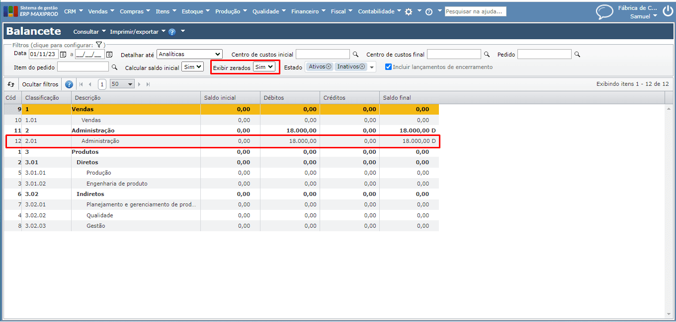The image size is (676, 322).
Task: Click the blue help icon beside Ocultar filtros
Action: pyautogui.click(x=69, y=84)
